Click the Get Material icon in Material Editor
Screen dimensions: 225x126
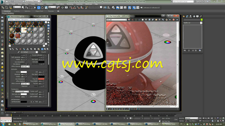tap(10, 49)
